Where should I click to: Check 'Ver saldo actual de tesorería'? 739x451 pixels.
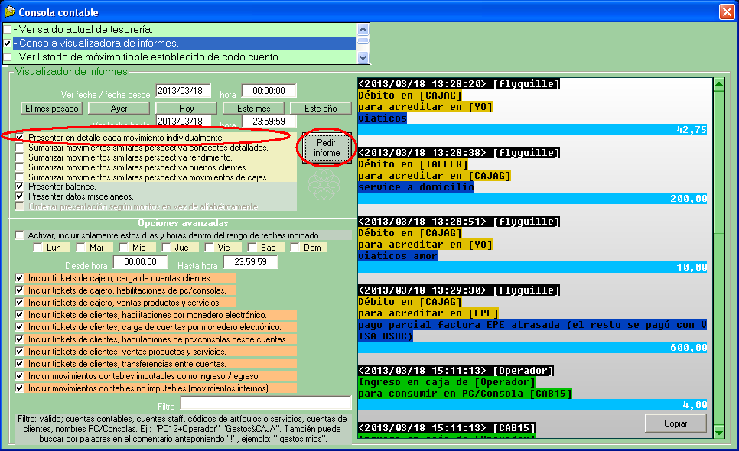point(8,29)
